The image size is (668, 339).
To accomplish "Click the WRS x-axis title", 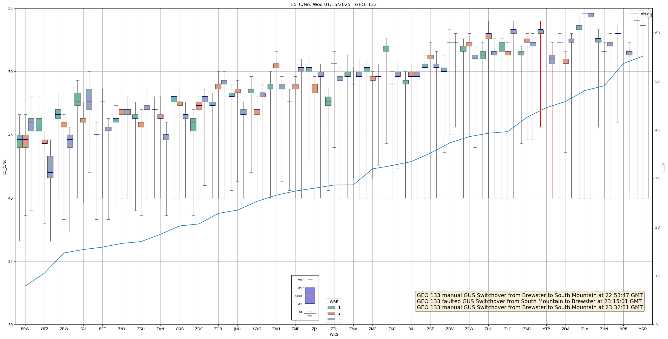I will click(334, 334).
